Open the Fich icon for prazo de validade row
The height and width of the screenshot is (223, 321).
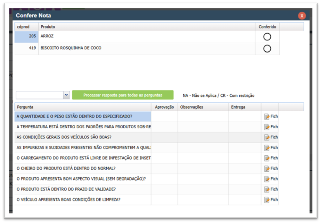[x=267, y=189]
